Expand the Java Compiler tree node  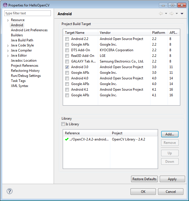[8, 51]
